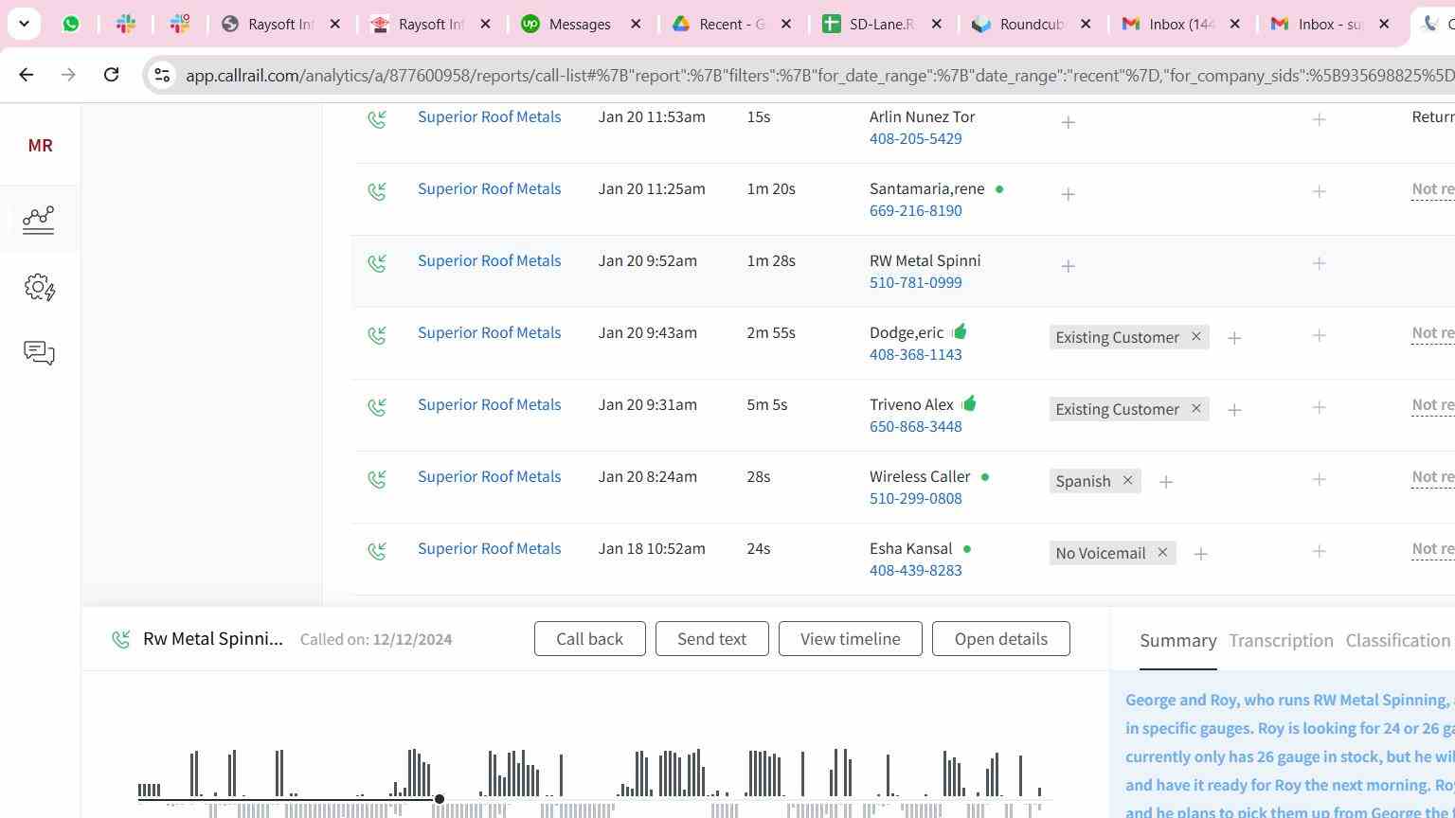Open the chat messages sidebar icon
1455x818 pixels.
point(39,353)
